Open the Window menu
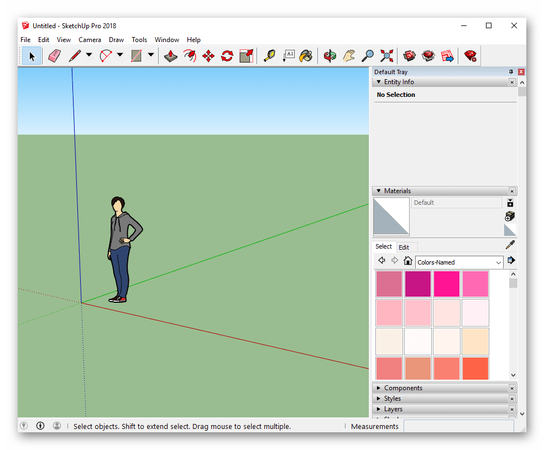Viewport: 544px width, 450px height. coord(166,40)
